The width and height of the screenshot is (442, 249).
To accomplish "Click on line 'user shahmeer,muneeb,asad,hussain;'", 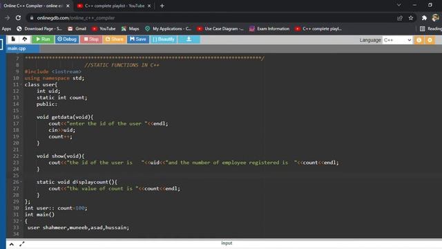I will click(78, 228).
